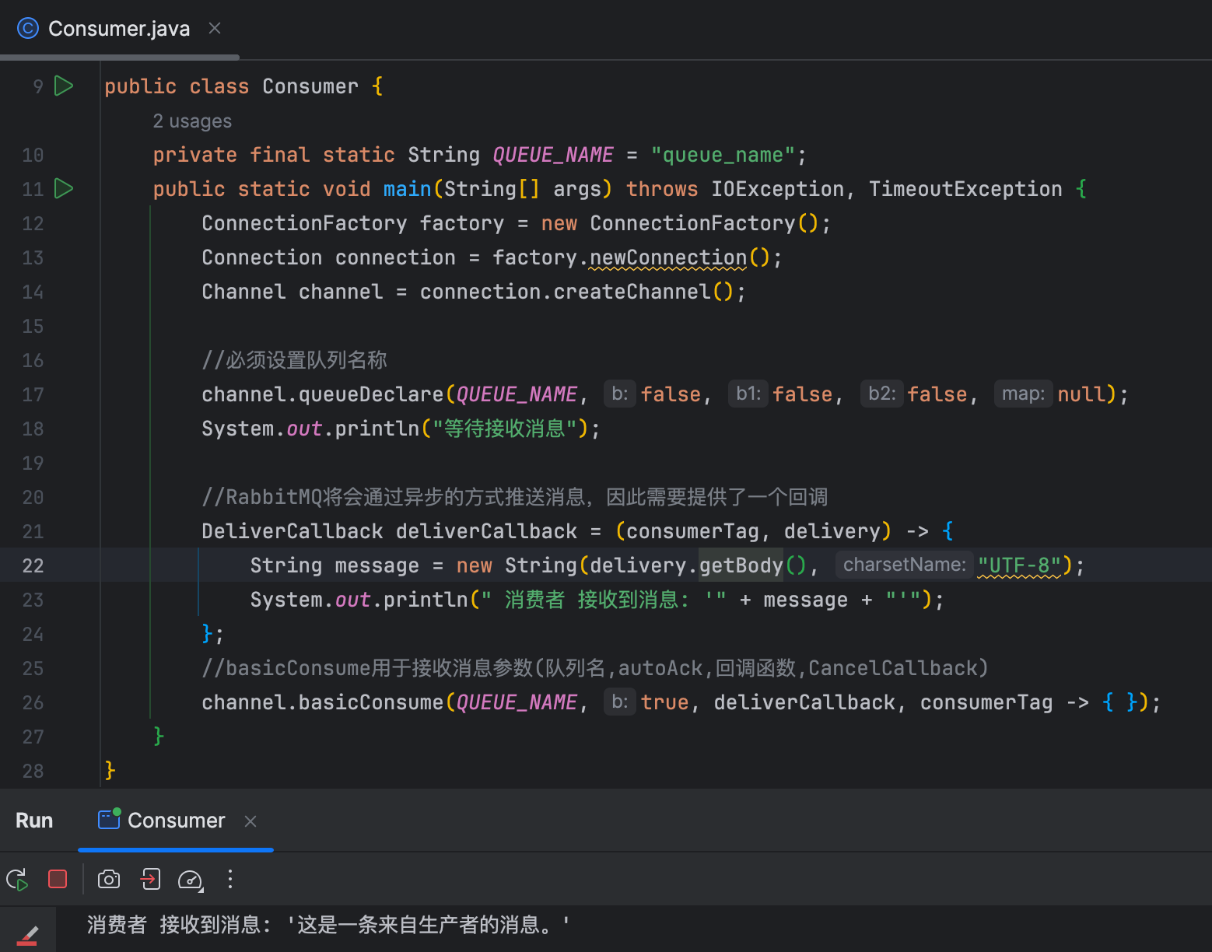Open the Consumer.java editor tab
1212x952 pixels.
[119, 29]
